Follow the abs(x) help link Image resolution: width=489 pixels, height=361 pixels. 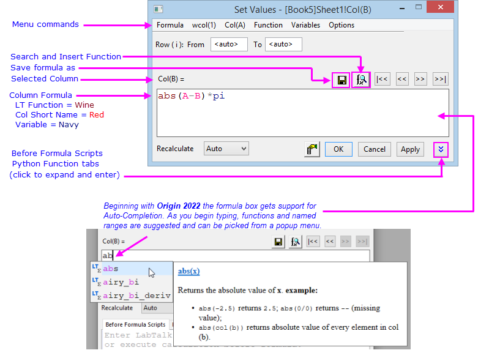[x=189, y=271]
